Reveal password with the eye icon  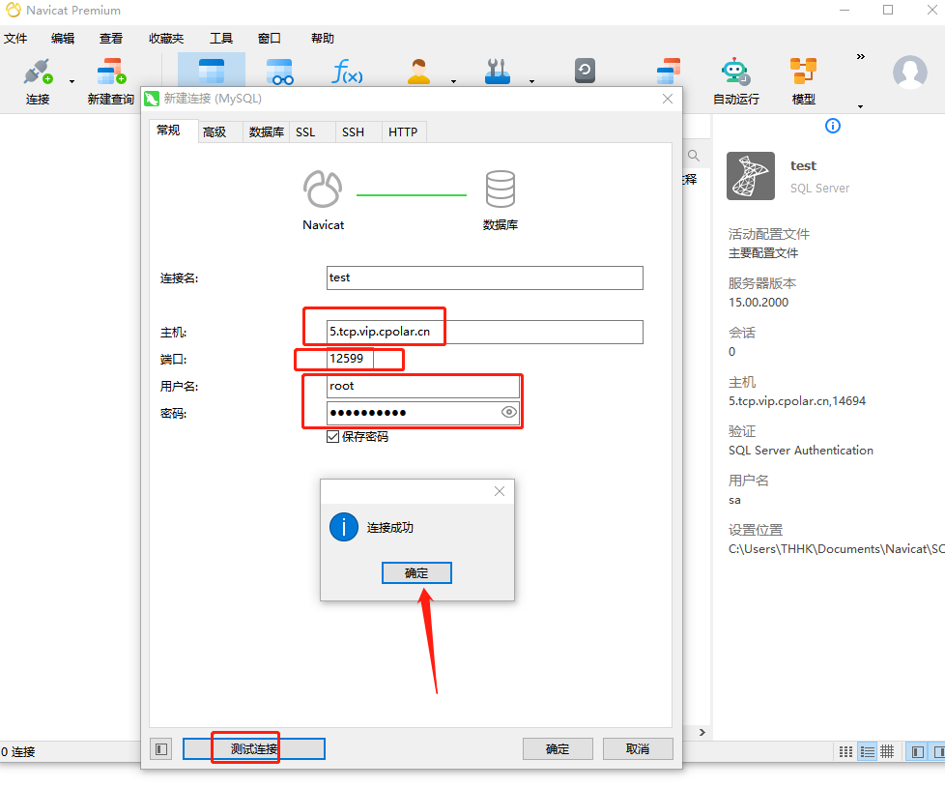pyautogui.click(x=508, y=412)
